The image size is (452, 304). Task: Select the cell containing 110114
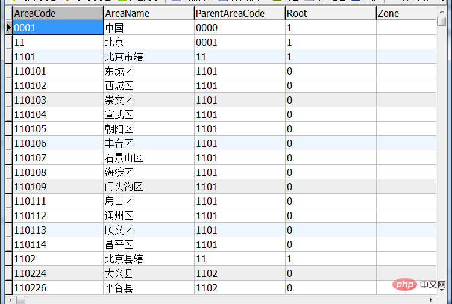(x=58, y=244)
